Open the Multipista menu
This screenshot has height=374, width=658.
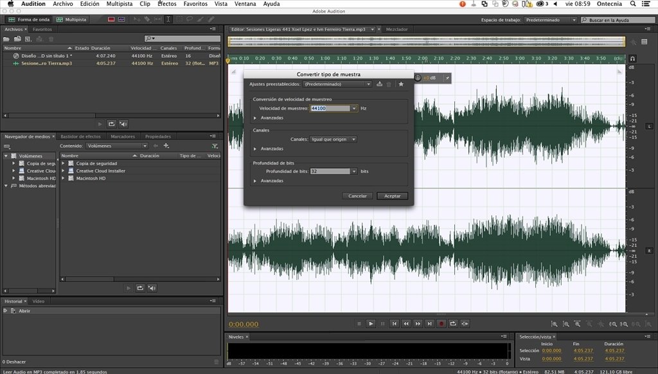[x=119, y=4]
